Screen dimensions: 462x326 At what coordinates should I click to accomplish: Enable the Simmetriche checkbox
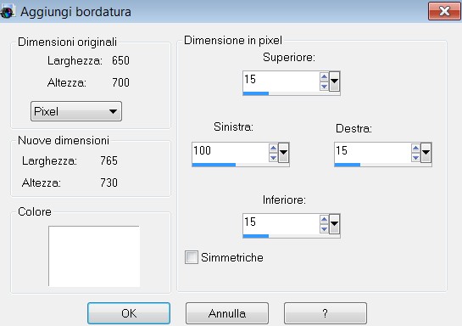click(x=192, y=257)
